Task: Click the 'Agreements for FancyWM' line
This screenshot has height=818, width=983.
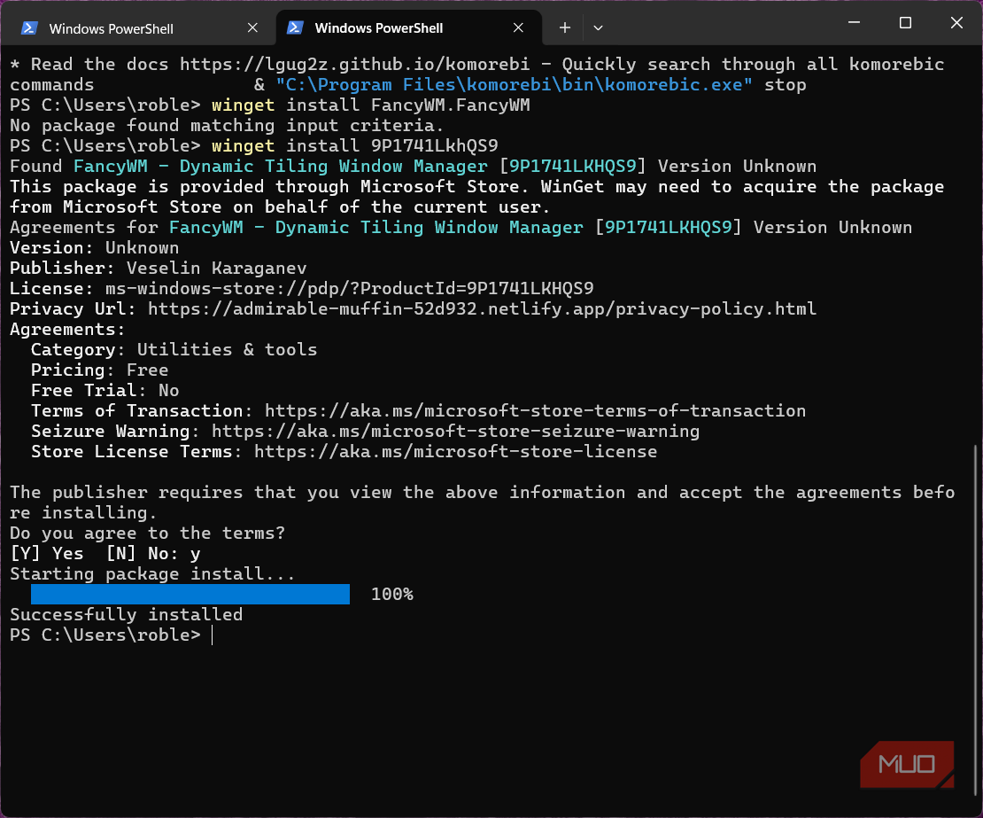Action: 461,228
